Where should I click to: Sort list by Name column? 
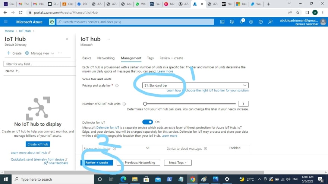coord(12,71)
